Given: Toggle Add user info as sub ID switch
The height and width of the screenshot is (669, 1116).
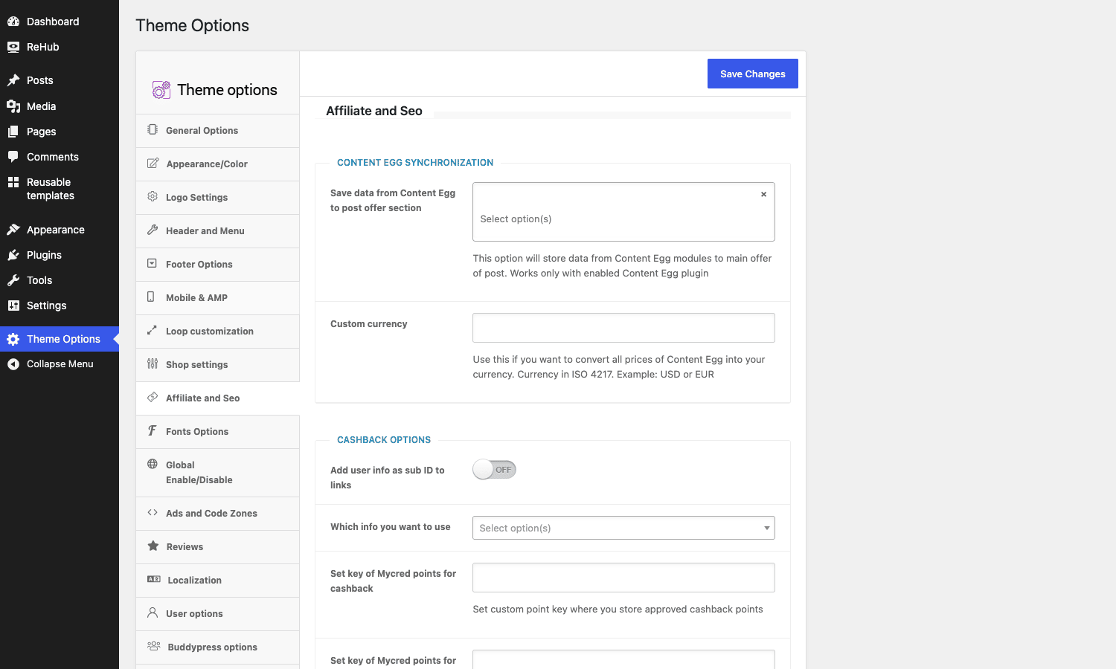Looking at the screenshot, I should [495, 470].
